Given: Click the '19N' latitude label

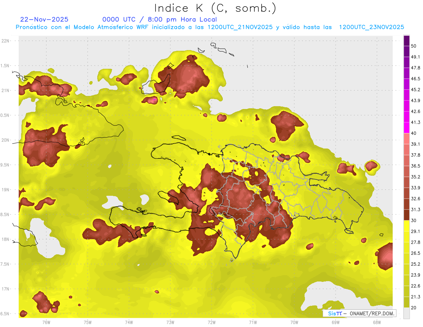Looking at the screenshot, I should pos(6,190).
